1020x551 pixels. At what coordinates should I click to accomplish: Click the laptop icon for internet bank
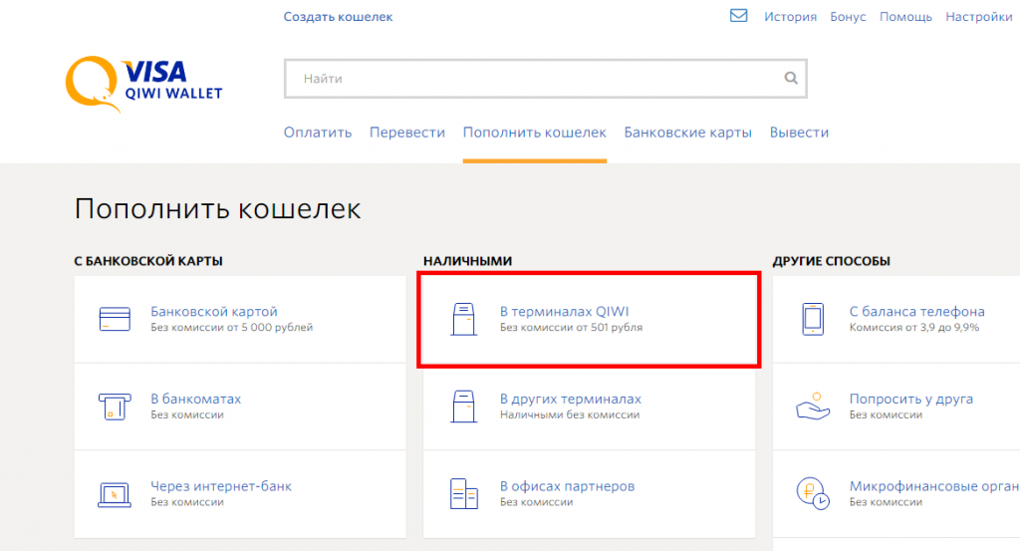coord(115,494)
